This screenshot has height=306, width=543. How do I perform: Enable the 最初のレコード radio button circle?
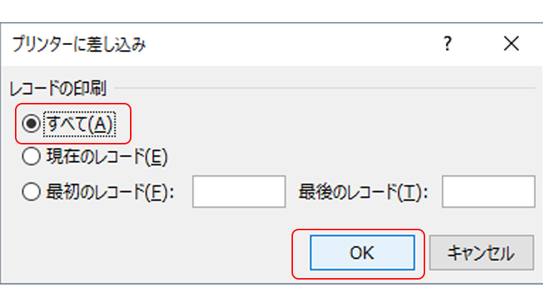pyautogui.click(x=31, y=192)
